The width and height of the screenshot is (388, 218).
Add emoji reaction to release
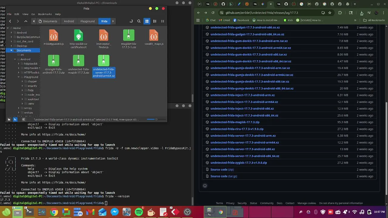point(205,186)
